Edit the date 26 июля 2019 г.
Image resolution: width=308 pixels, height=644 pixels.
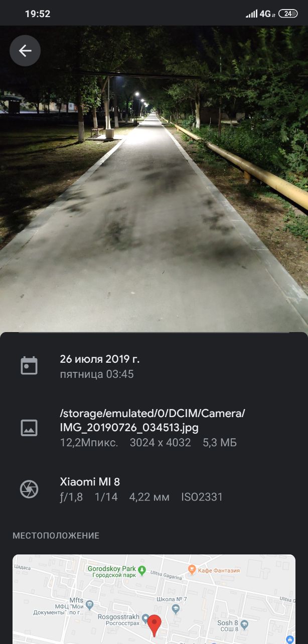point(100,359)
